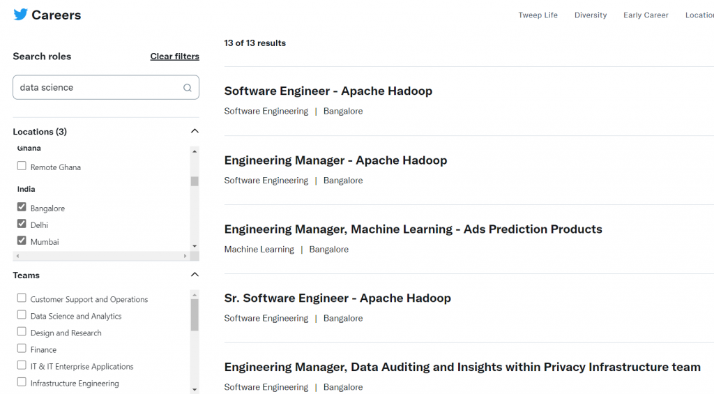Collapse the Locations filter section
The image size is (714, 394).
click(195, 131)
